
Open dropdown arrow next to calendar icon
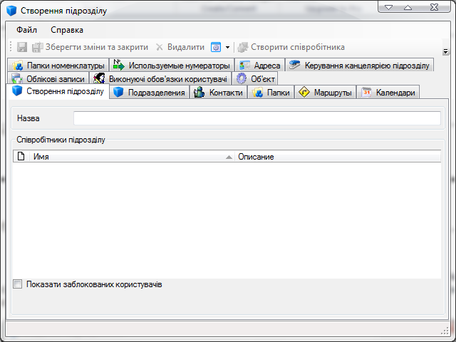click(x=227, y=47)
